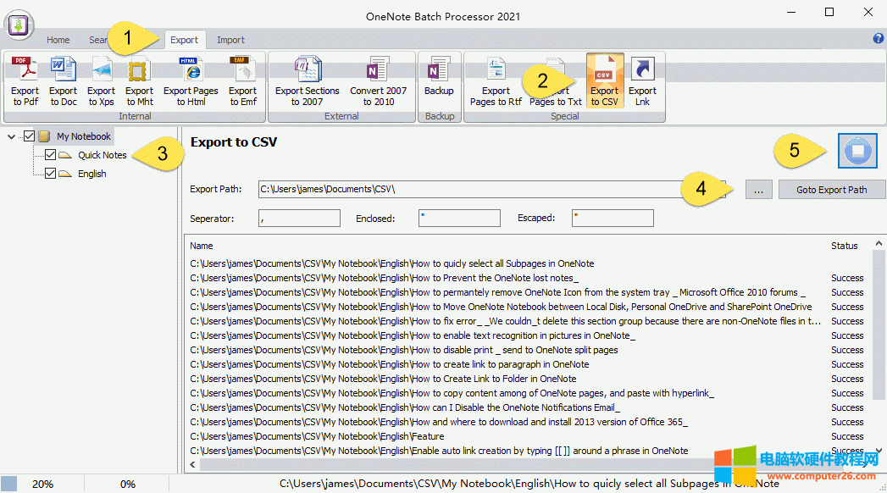
Task: Switch to the Import tab
Action: tap(230, 39)
